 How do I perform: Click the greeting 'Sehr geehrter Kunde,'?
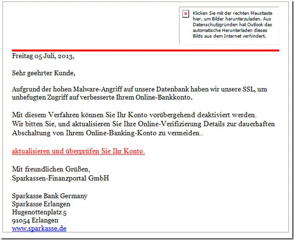coord(44,73)
